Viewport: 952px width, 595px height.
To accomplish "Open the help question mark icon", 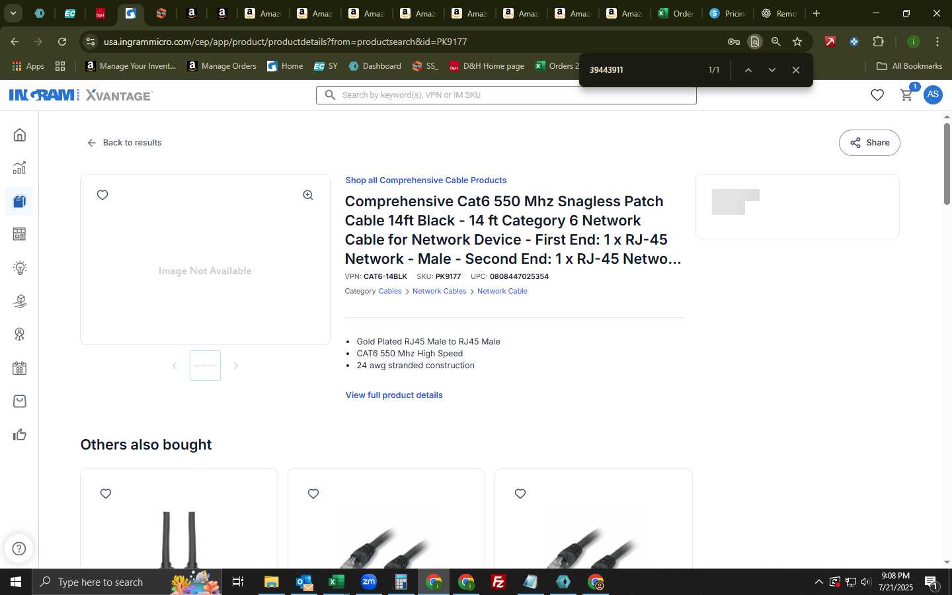I will click(x=19, y=548).
